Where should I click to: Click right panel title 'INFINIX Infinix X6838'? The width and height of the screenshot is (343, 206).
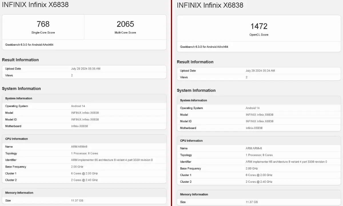(x=210, y=5)
